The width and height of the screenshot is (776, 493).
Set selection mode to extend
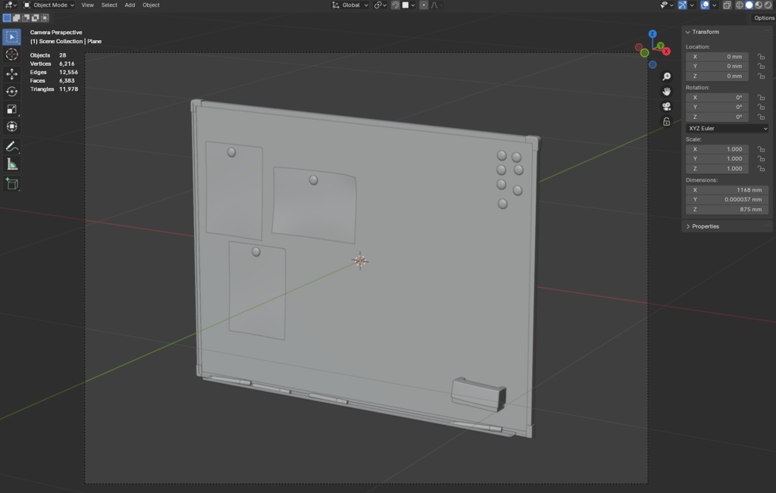point(17,18)
